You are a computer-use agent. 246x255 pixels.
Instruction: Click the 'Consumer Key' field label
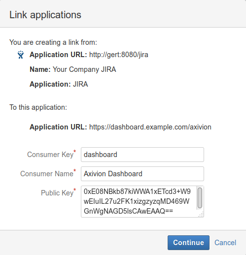tap(50, 155)
